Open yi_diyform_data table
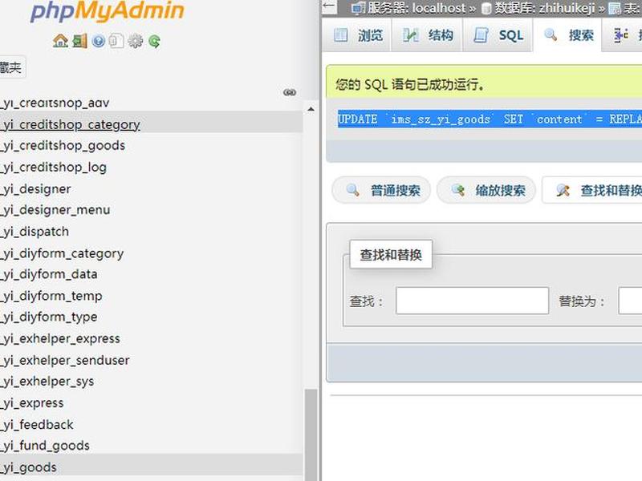Image resolution: width=642 pixels, height=481 pixels. [x=49, y=274]
